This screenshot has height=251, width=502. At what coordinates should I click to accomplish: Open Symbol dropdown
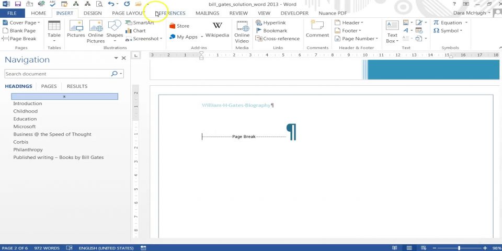click(x=448, y=31)
